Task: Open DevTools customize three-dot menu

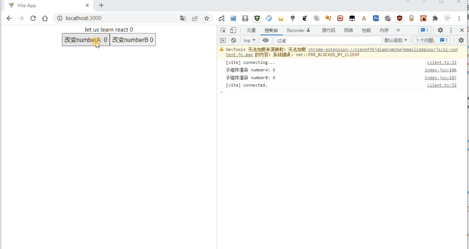Action: click(451, 30)
